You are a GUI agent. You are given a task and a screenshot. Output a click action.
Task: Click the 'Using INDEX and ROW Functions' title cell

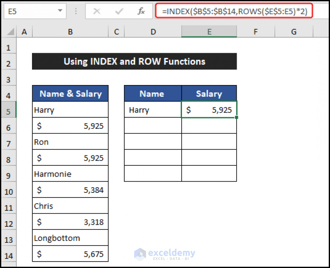click(135, 61)
